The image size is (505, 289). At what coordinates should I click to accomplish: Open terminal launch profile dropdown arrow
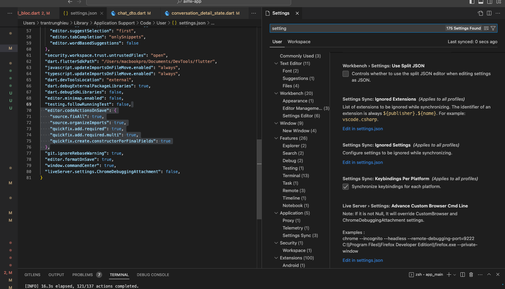tap(455, 275)
